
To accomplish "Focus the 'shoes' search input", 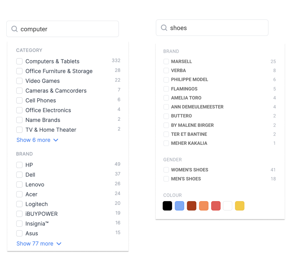I will [x=212, y=28].
